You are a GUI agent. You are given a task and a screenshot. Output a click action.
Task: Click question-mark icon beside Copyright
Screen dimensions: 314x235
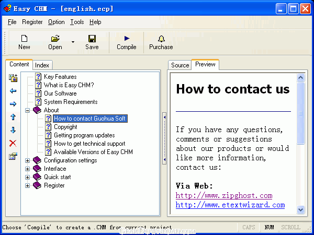click(x=48, y=127)
